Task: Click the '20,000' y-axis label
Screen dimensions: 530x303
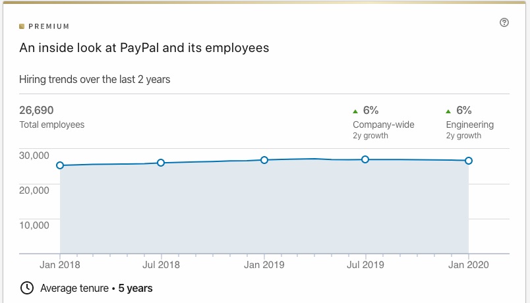Action: tap(34, 190)
